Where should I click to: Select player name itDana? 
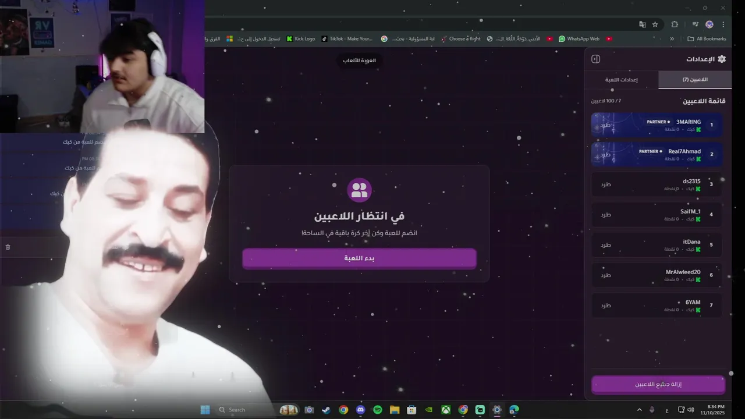[692, 242]
